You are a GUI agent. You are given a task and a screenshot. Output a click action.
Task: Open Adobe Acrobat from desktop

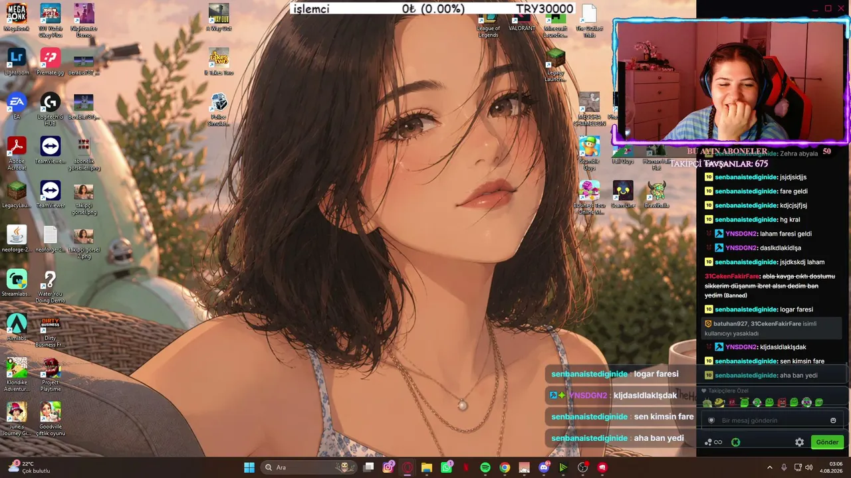(17, 153)
